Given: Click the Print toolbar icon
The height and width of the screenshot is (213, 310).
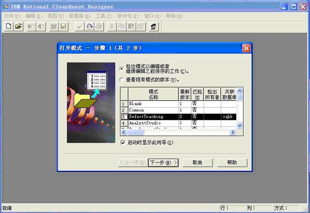Looking at the screenshot, I should [x=99, y=27].
